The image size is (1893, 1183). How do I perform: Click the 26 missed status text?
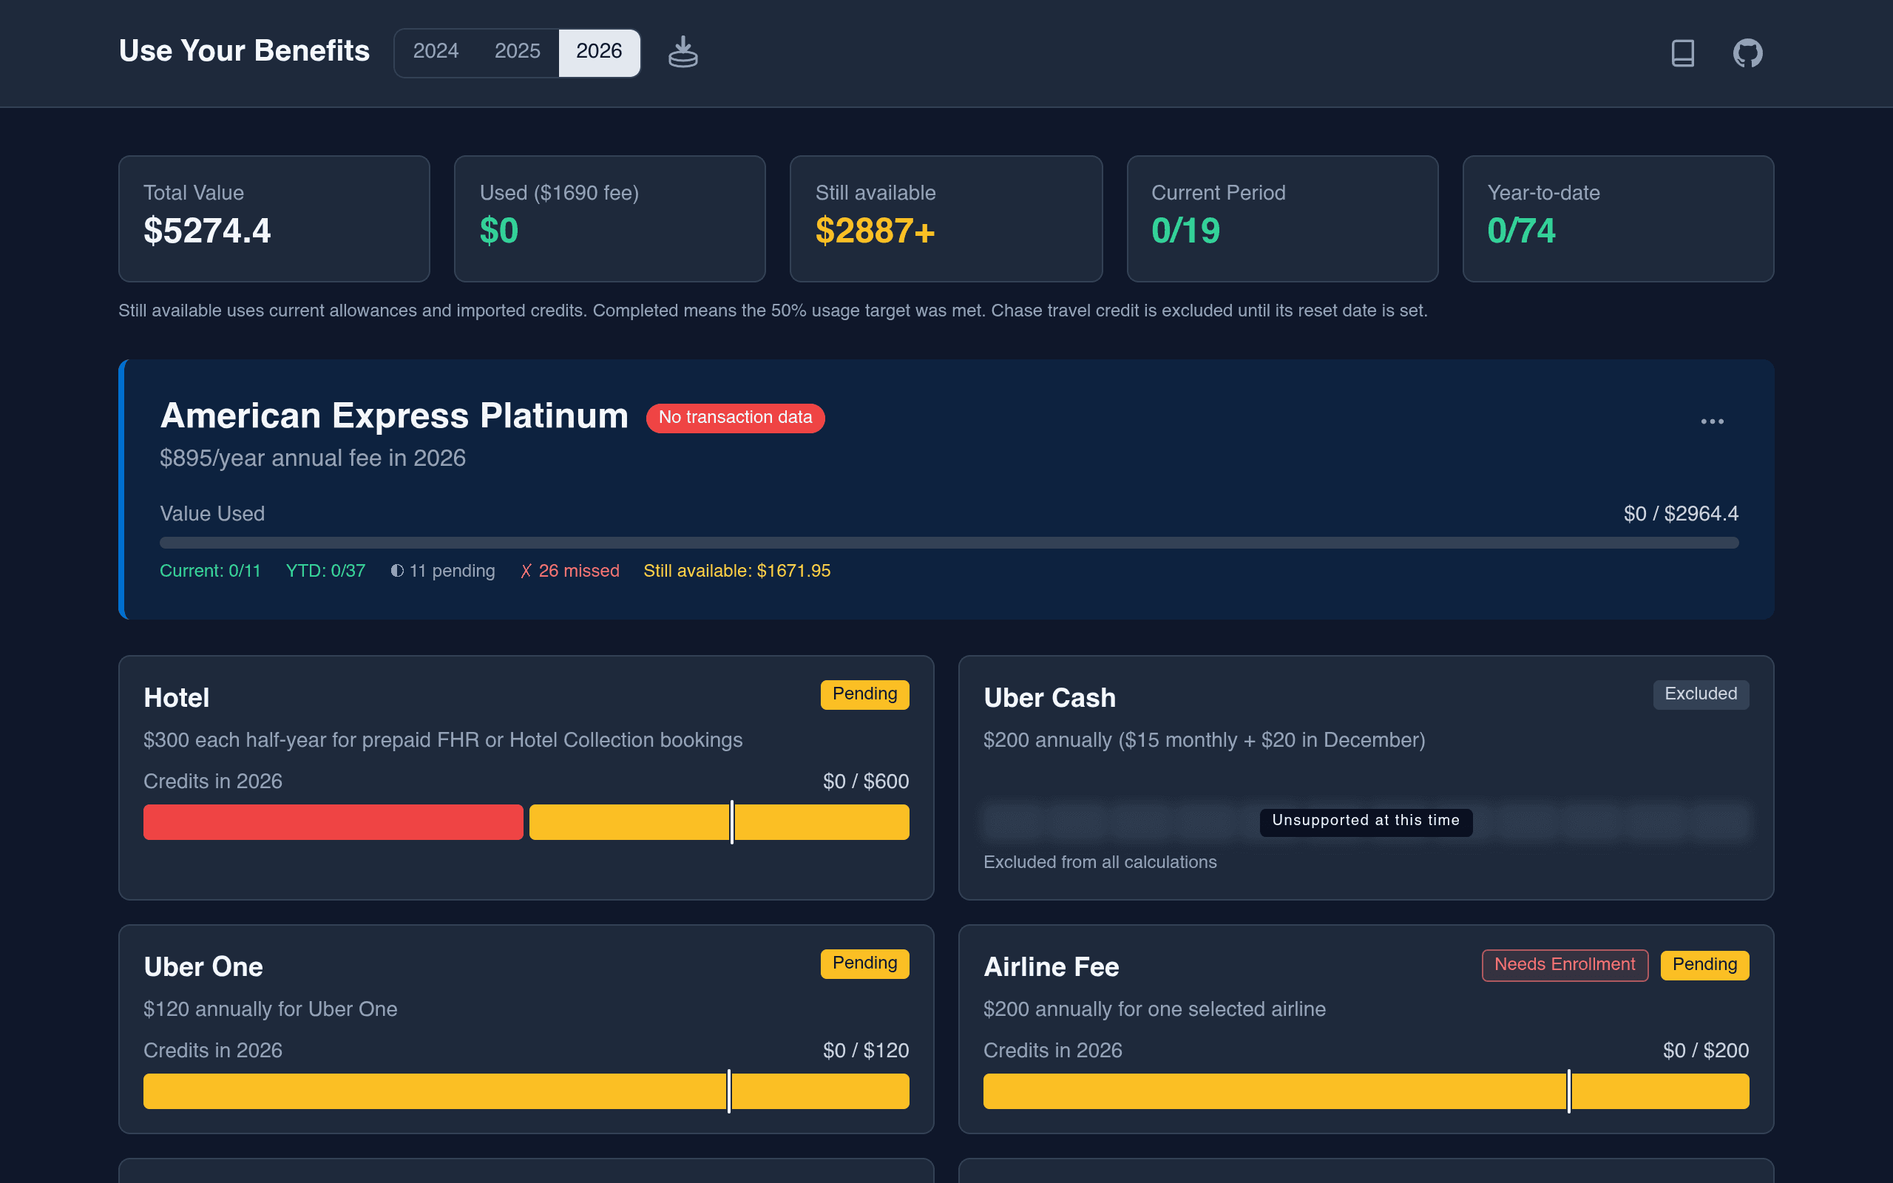[x=569, y=571]
